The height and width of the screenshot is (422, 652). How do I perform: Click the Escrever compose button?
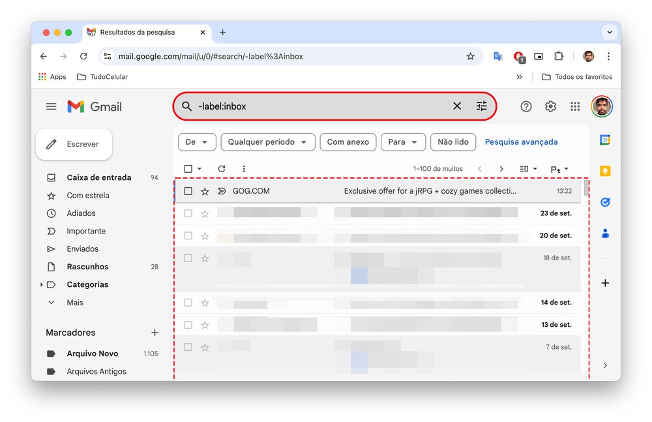74,144
